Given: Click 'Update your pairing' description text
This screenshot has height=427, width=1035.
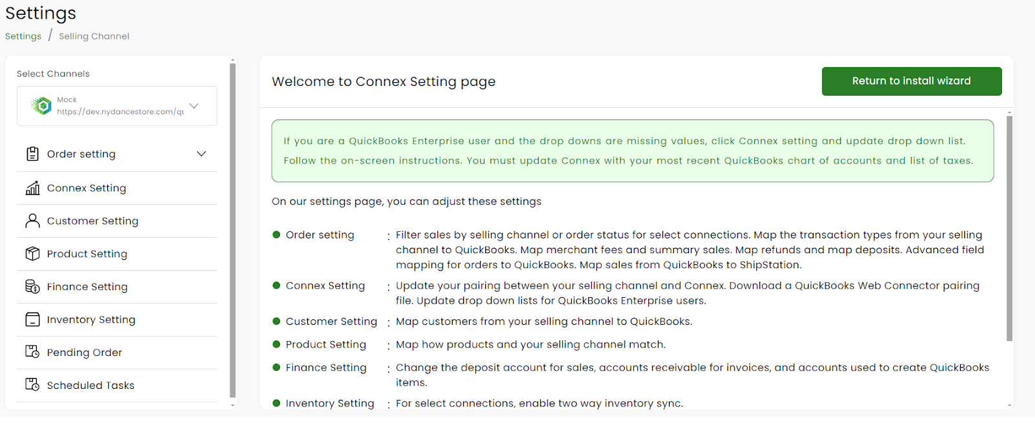Looking at the screenshot, I should point(688,293).
